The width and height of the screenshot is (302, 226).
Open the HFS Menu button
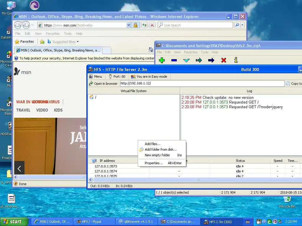[x=96, y=77]
